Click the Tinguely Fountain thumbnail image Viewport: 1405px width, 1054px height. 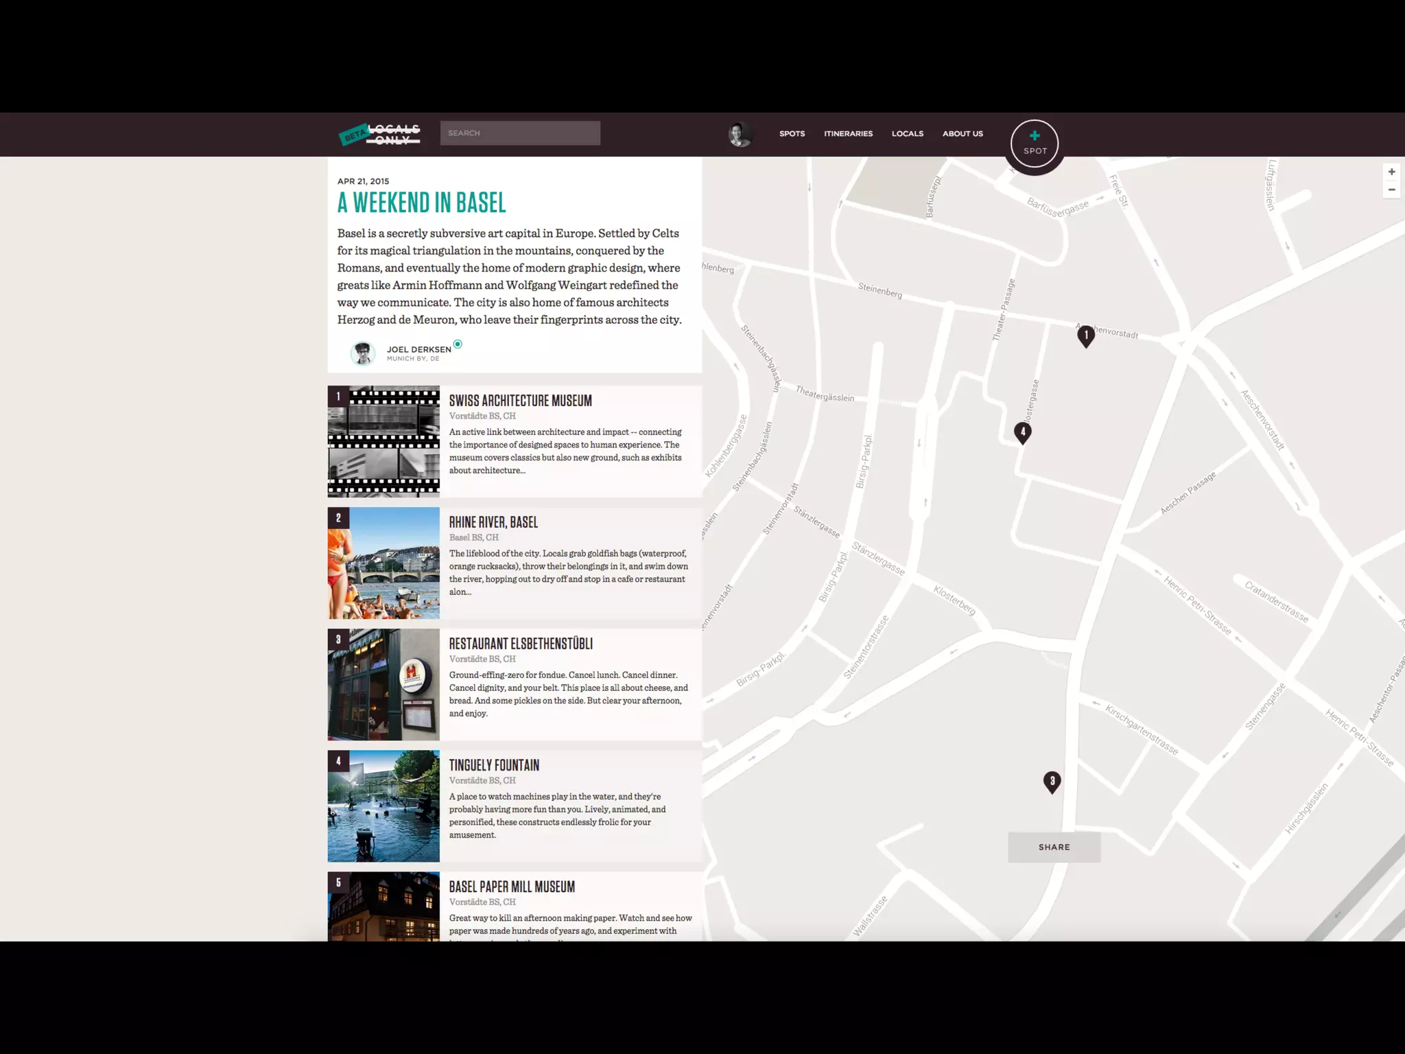[x=383, y=806]
